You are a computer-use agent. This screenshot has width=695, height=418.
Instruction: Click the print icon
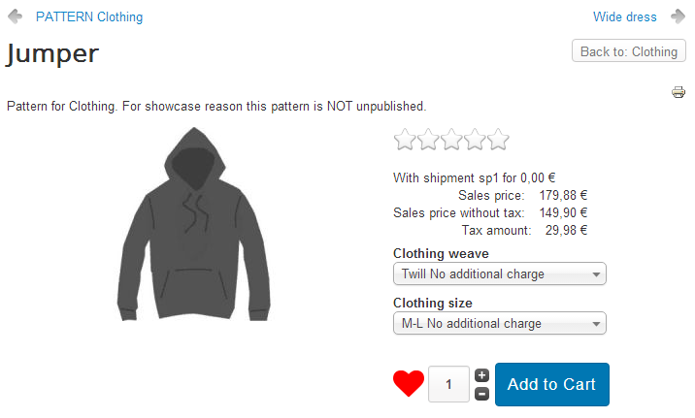[x=678, y=92]
